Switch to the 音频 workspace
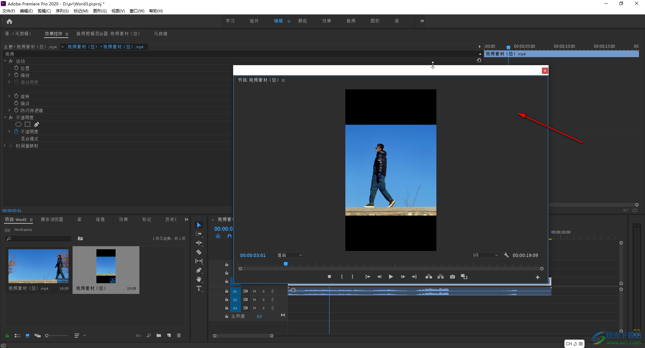This screenshot has height=348, width=645. tap(351, 21)
